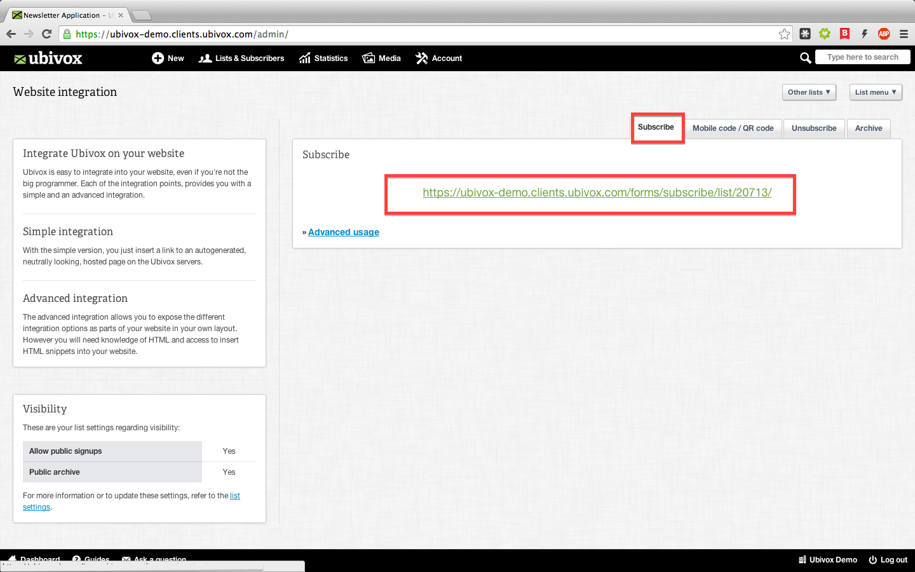Bookmark the page with star icon
The width and height of the screenshot is (915, 572).
pyautogui.click(x=785, y=34)
